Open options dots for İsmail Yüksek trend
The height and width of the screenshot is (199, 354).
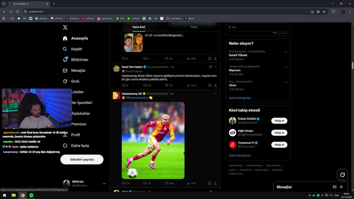tap(286, 52)
